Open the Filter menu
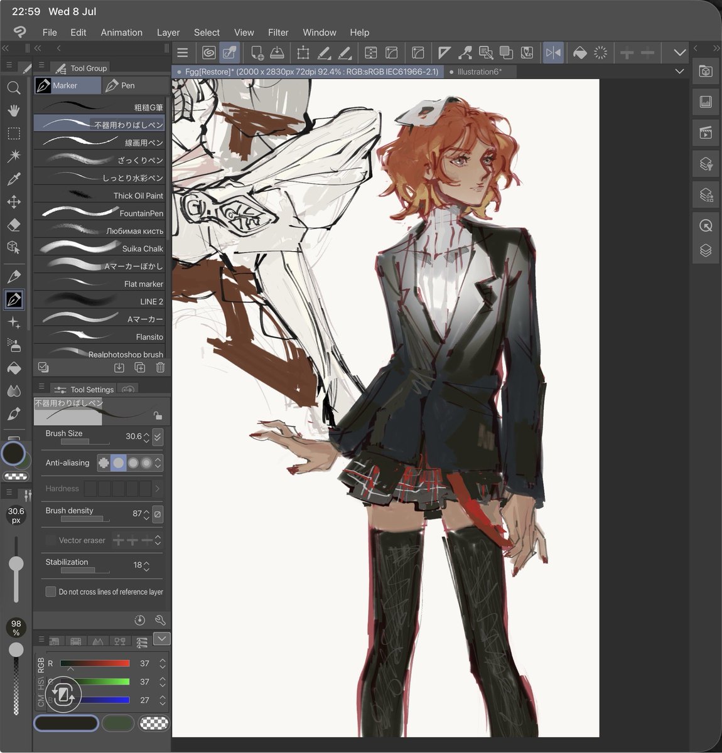Screen dimensions: 722x753 tap(278, 33)
